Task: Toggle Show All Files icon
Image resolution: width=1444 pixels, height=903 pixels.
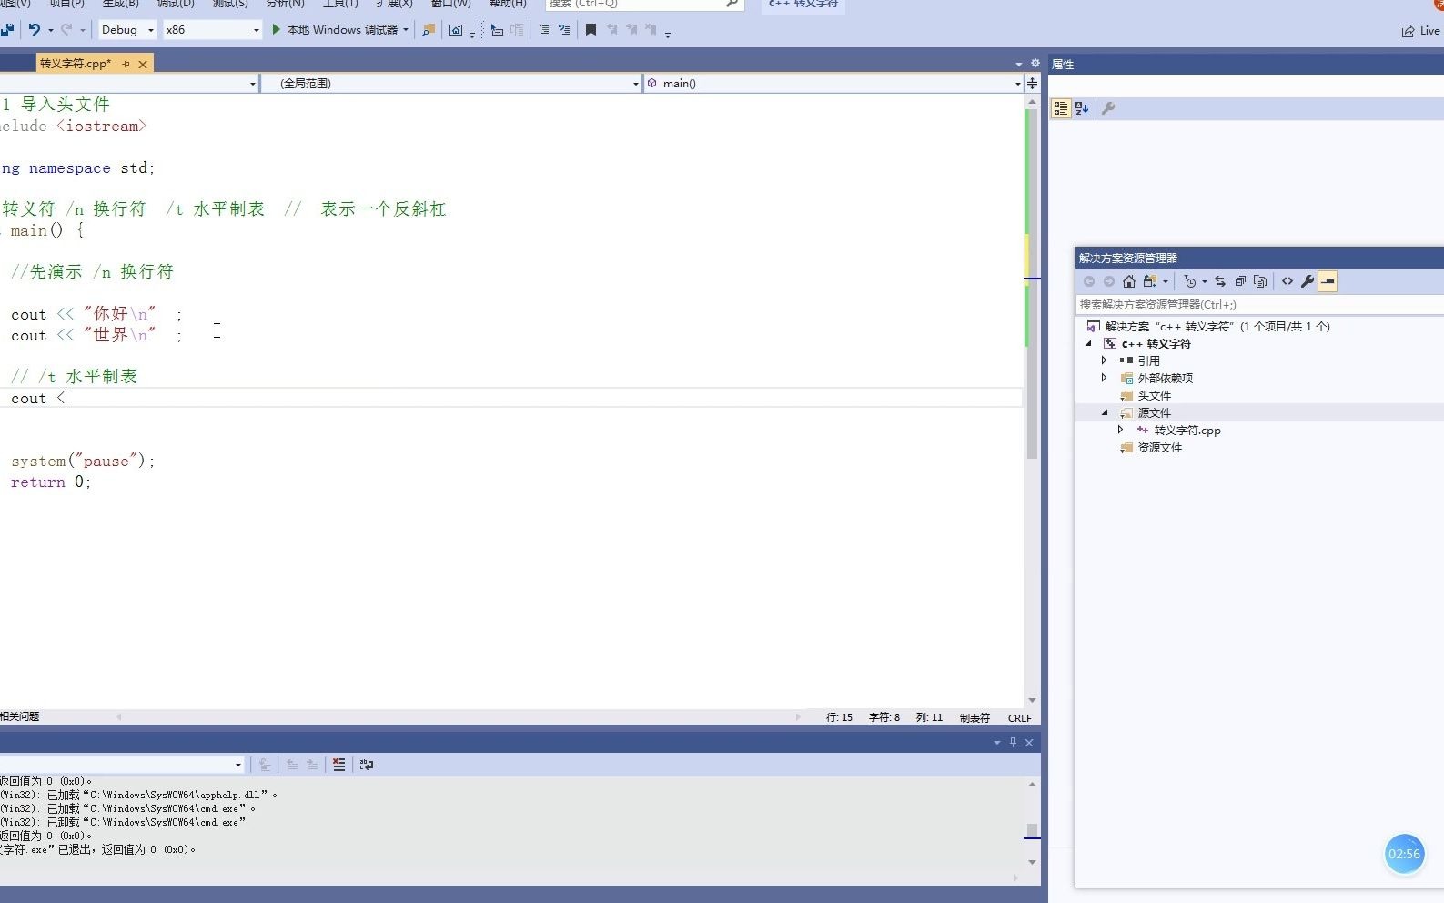Action: tap(1260, 281)
